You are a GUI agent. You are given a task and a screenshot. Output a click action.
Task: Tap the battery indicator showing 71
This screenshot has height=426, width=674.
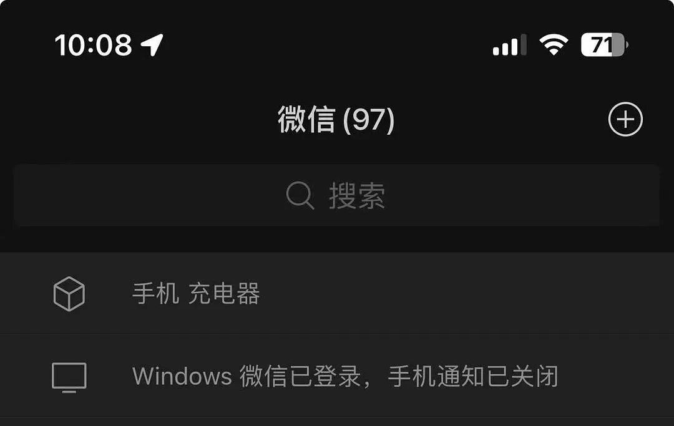click(604, 45)
